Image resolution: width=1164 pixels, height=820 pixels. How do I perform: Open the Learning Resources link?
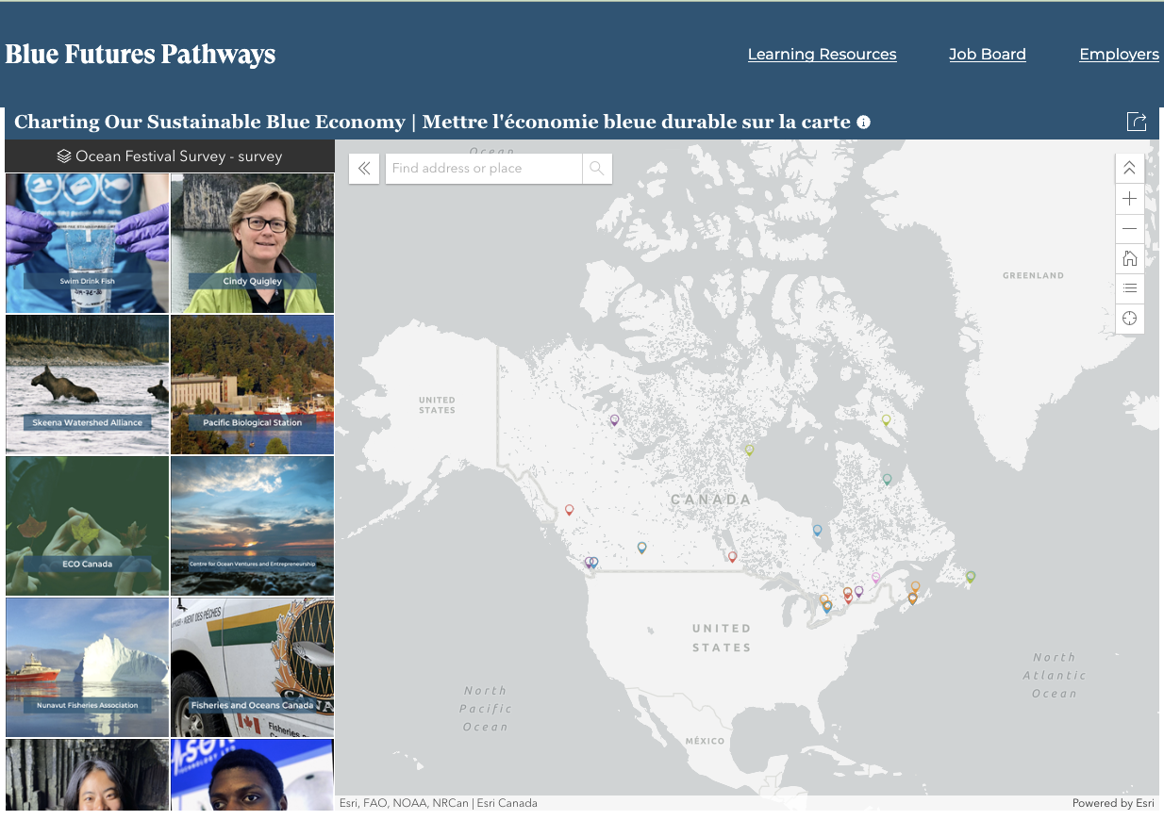(x=823, y=55)
